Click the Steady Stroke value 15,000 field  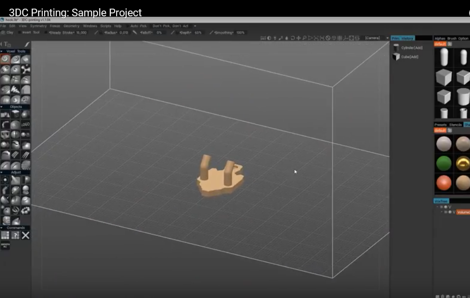[81, 32]
